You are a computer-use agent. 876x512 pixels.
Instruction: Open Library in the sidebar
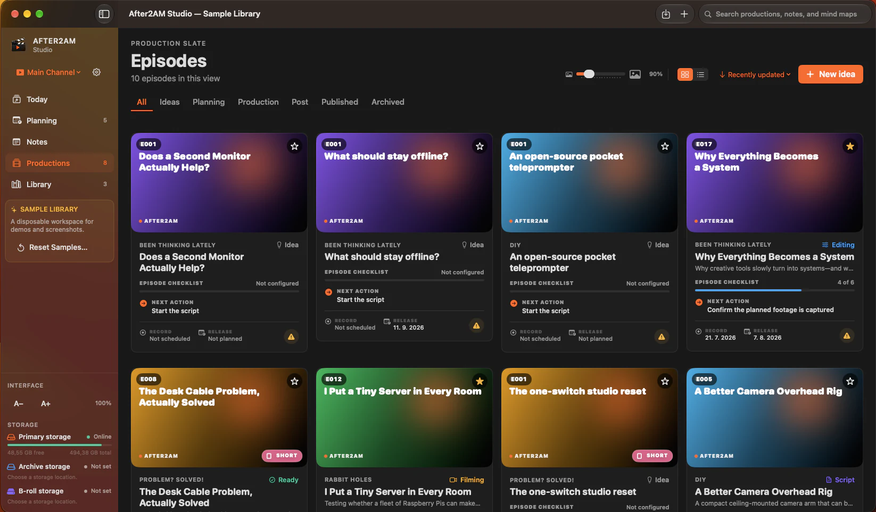pyautogui.click(x=60, y=184)
